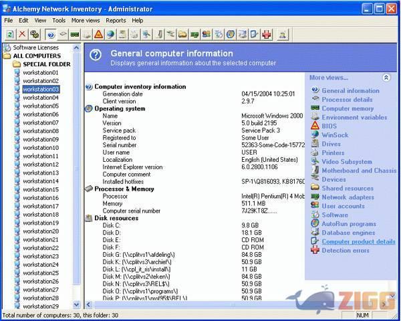Open the More views menu
The width and height of the screenshot is (401, 321).
pyautogui.click(x=86, y=21)
